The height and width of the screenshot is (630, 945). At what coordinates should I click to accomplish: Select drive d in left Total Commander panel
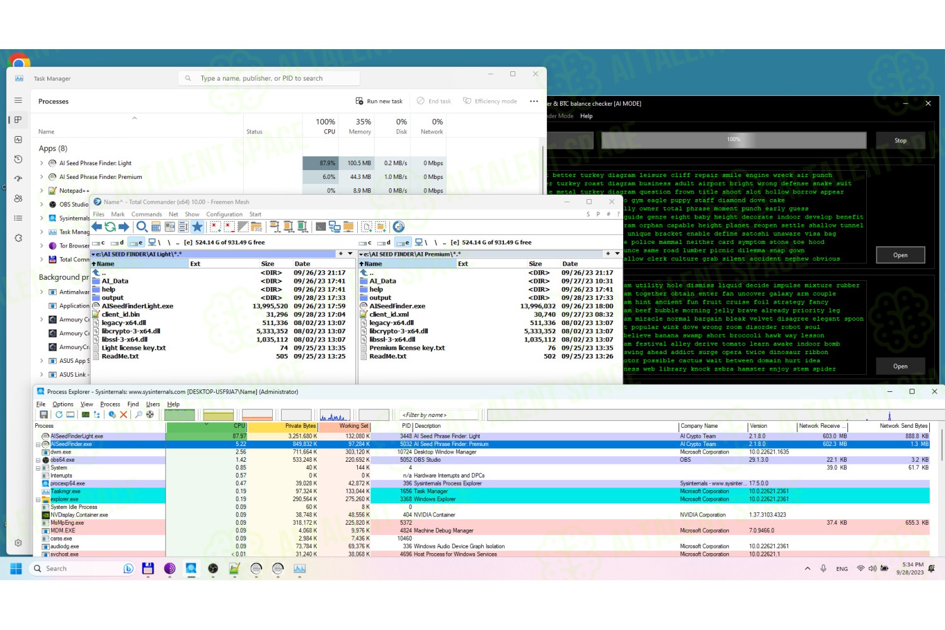118,243
